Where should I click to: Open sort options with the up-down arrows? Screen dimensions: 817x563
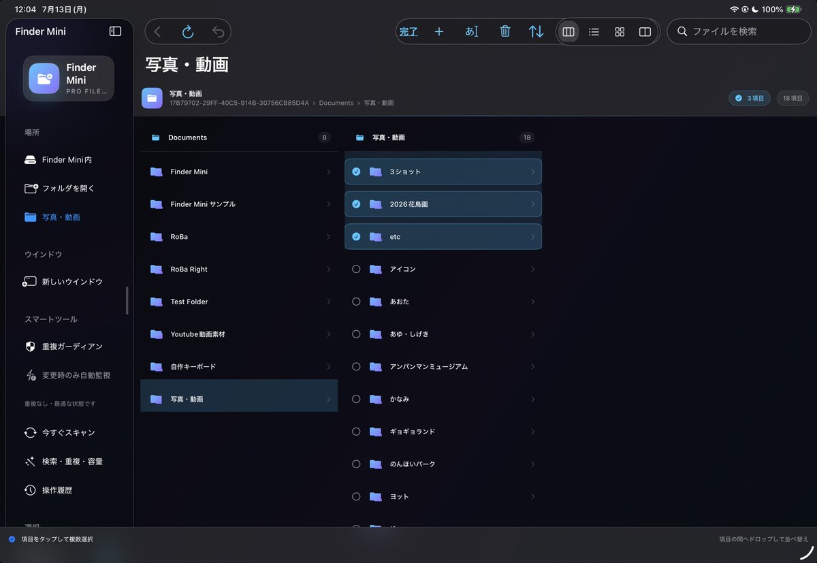click(536, 31)
